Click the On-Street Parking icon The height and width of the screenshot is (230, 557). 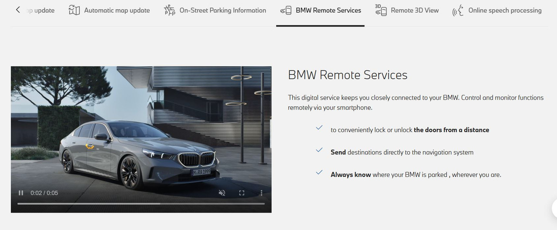(169, 10)
